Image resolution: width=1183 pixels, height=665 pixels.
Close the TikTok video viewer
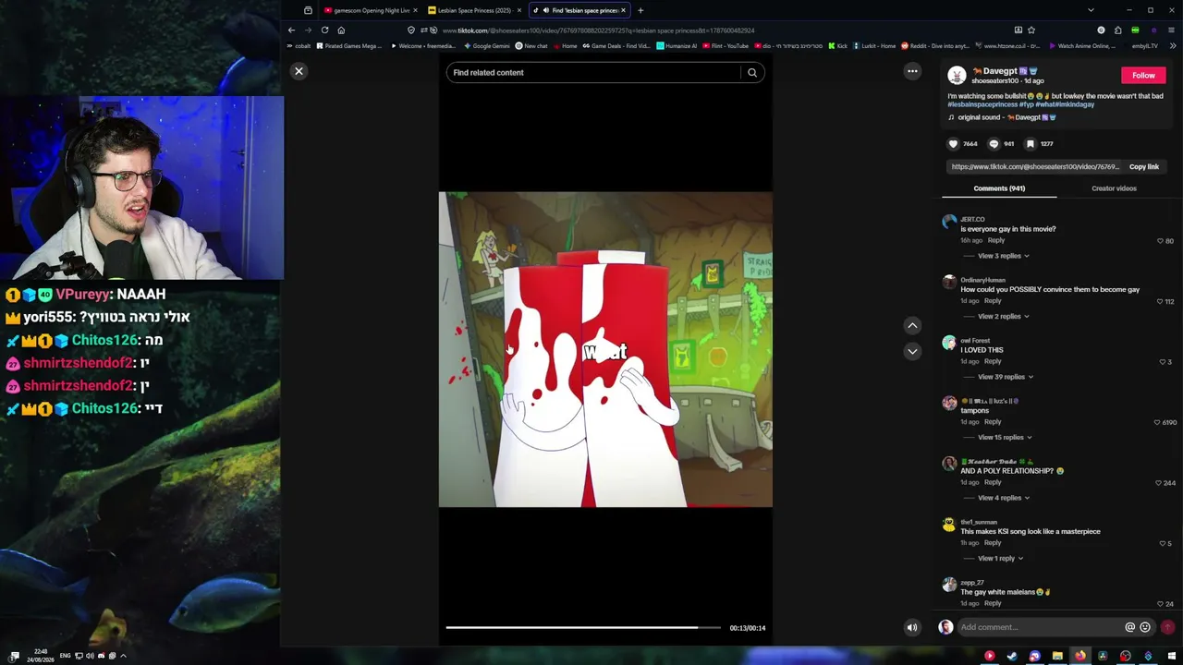click(x=299, y=71)
